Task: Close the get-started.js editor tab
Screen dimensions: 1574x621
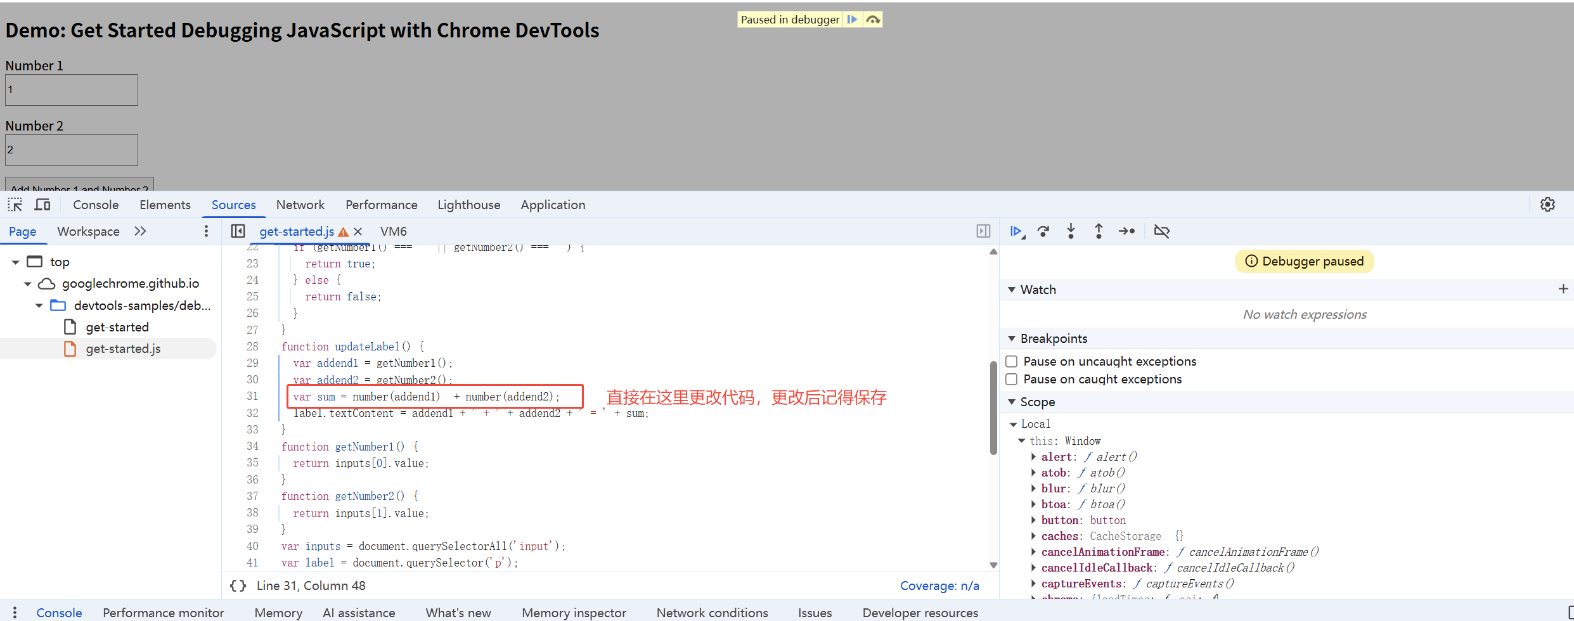Action: click(x=358, y=231)
